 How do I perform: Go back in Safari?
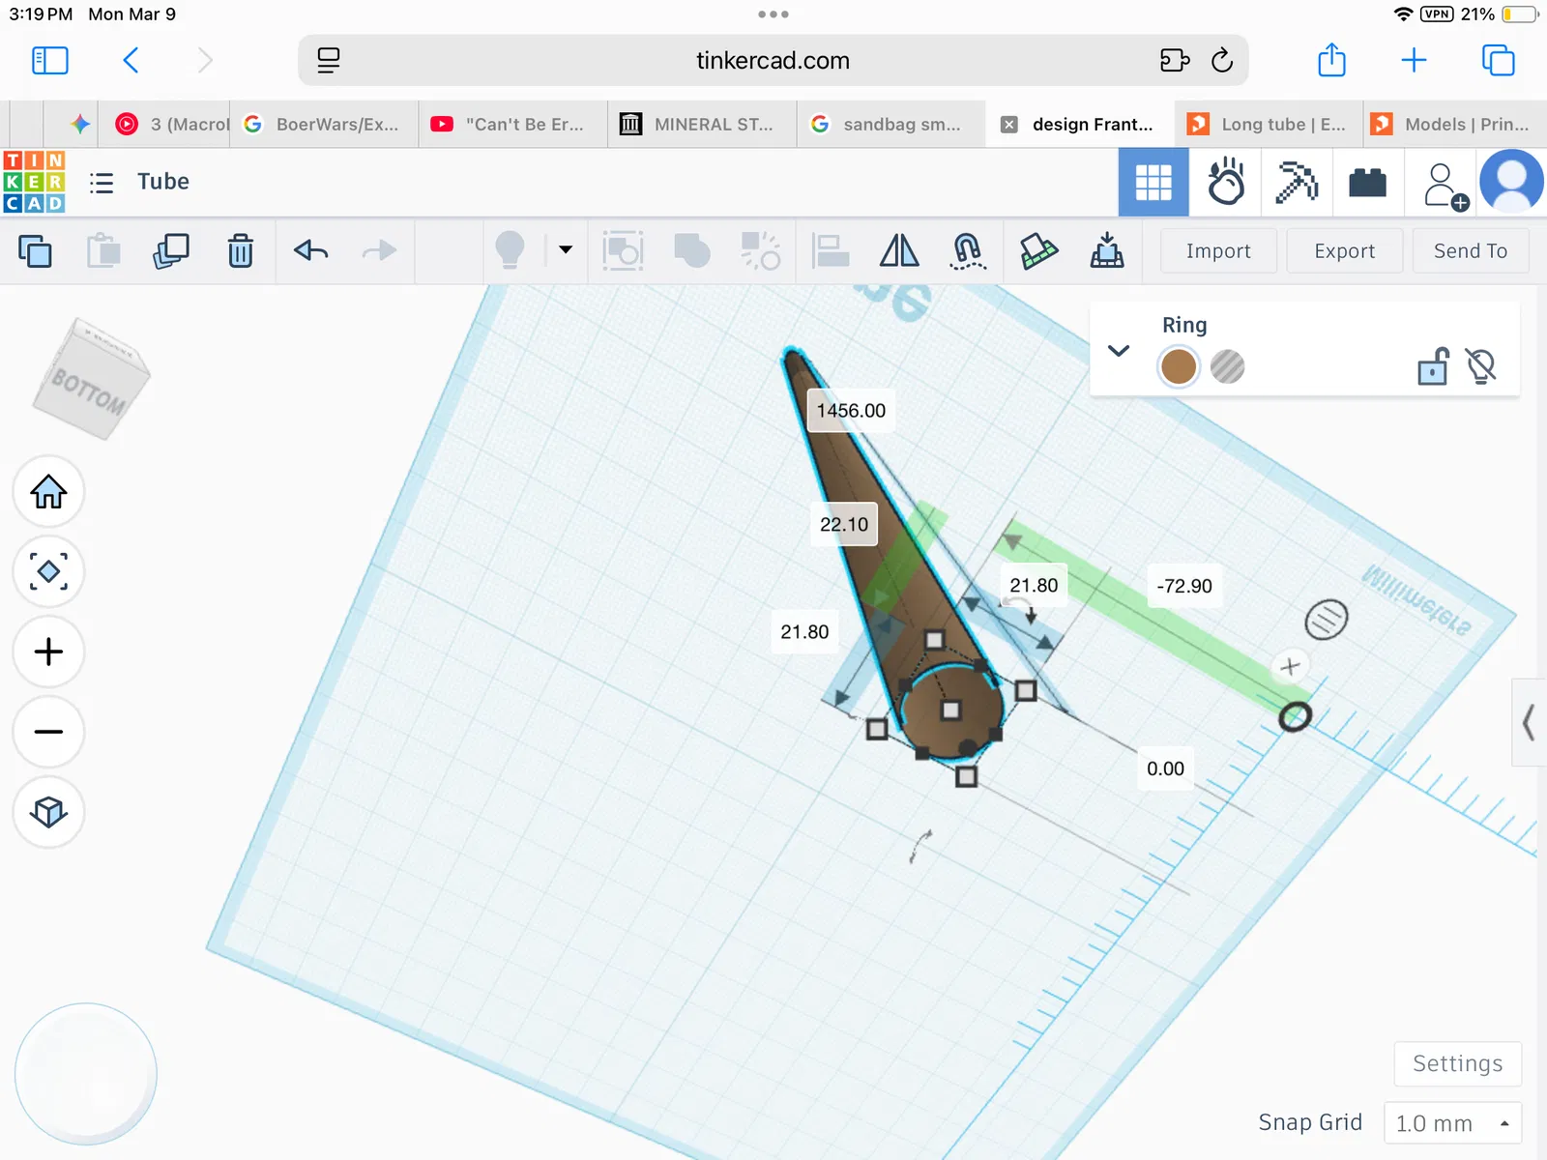(x=131, y=61)
